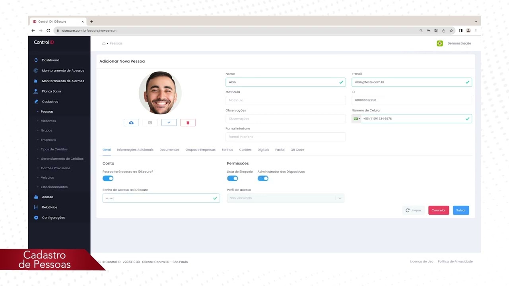
Task: Switch to the Geral tab
Action: [107, 150]
